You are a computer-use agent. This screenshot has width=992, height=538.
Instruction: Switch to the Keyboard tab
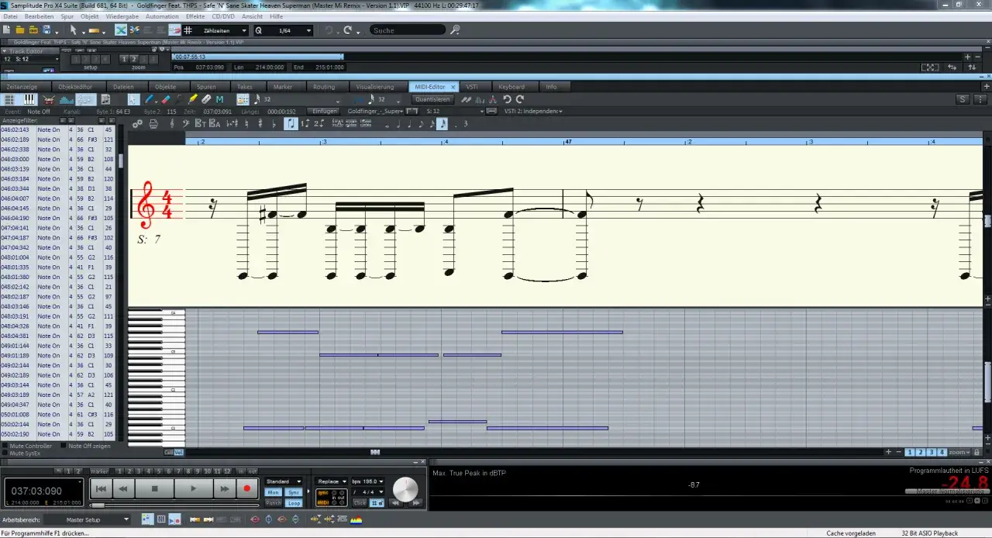coord(511,87)
